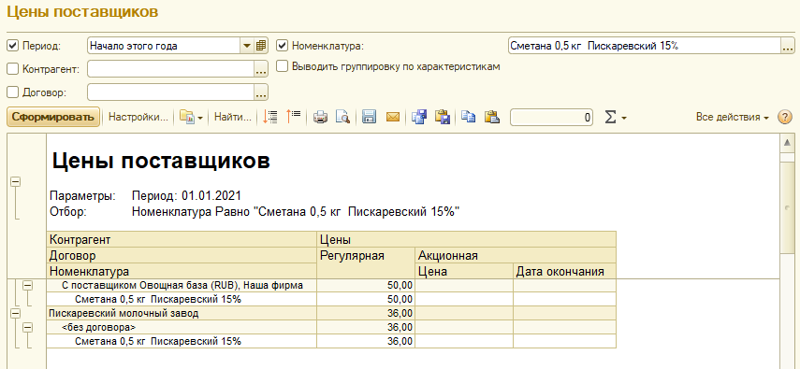Screen dimensions: 800x369
Task: Save the report using floppy disk icon
Action: click(369, 117)
